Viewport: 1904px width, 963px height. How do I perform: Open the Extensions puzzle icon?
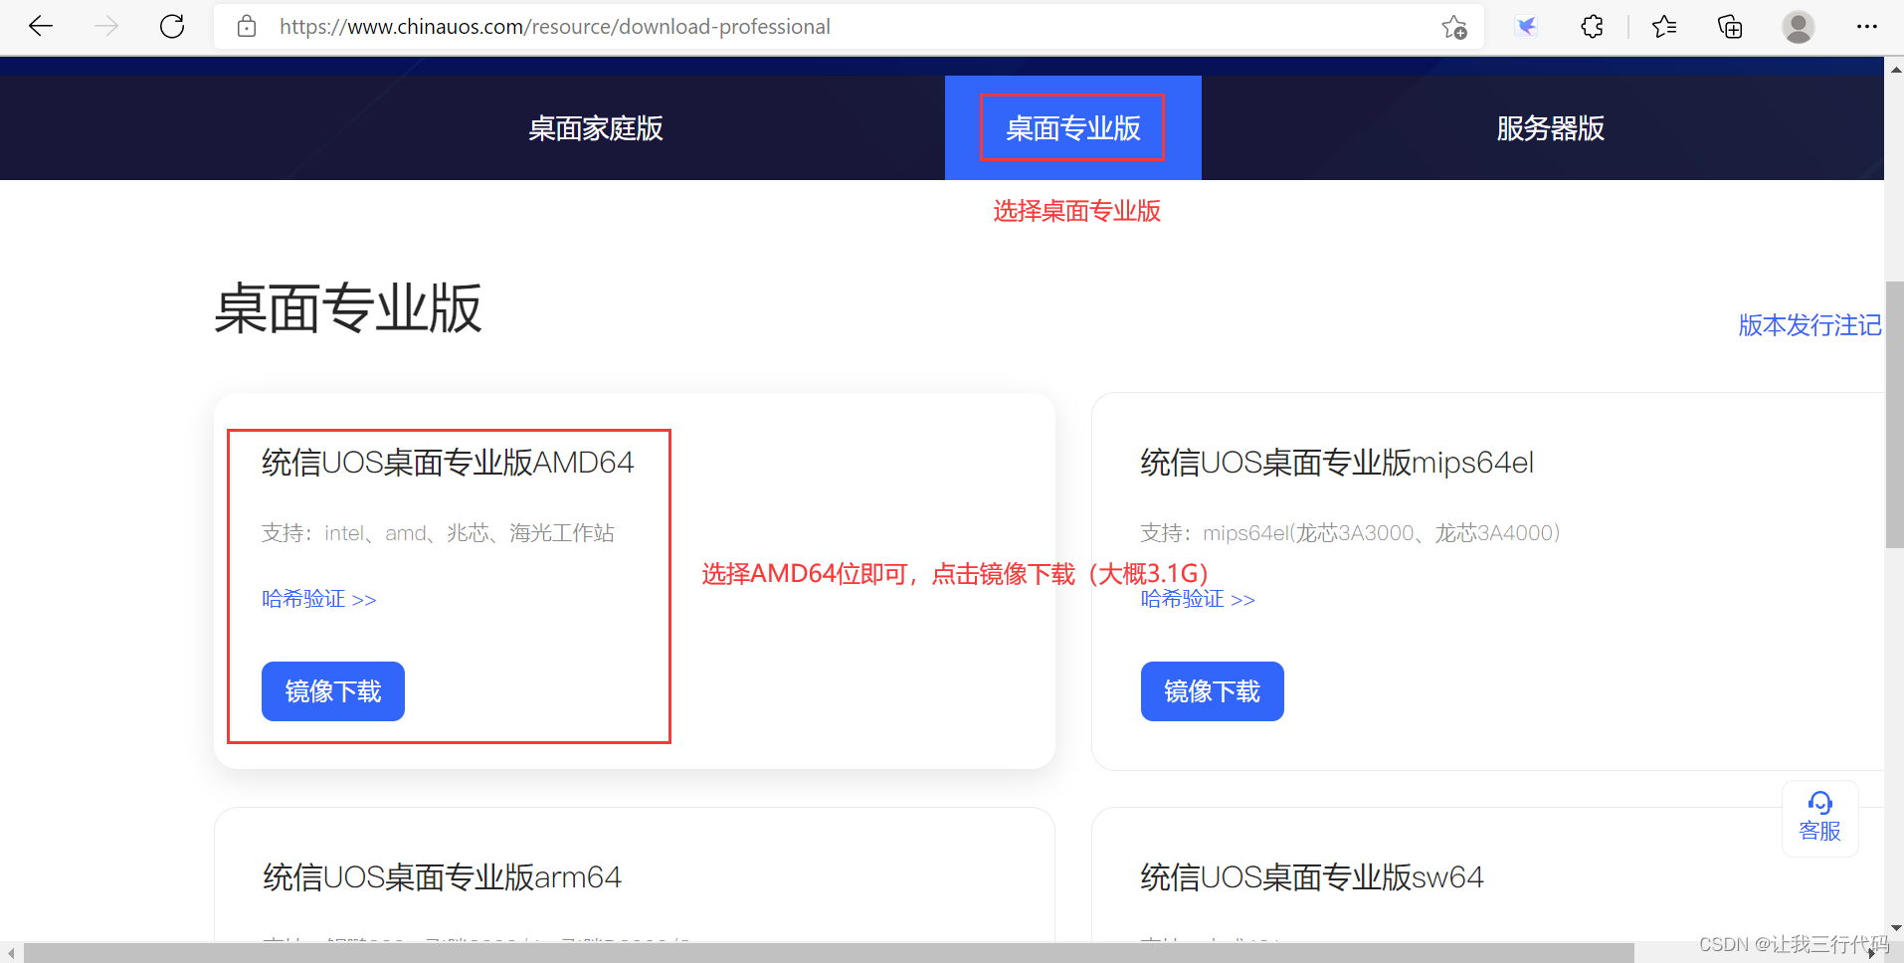[x=1592, y=27]
